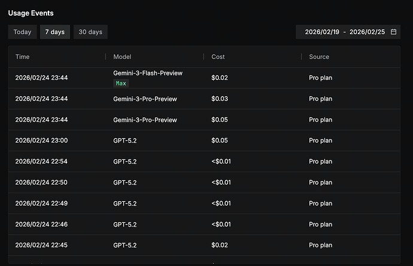The height and width of the screenshot is (266, 413).
Task: Click Pro plan in the 22:50 row
Action: click(320, 183)
